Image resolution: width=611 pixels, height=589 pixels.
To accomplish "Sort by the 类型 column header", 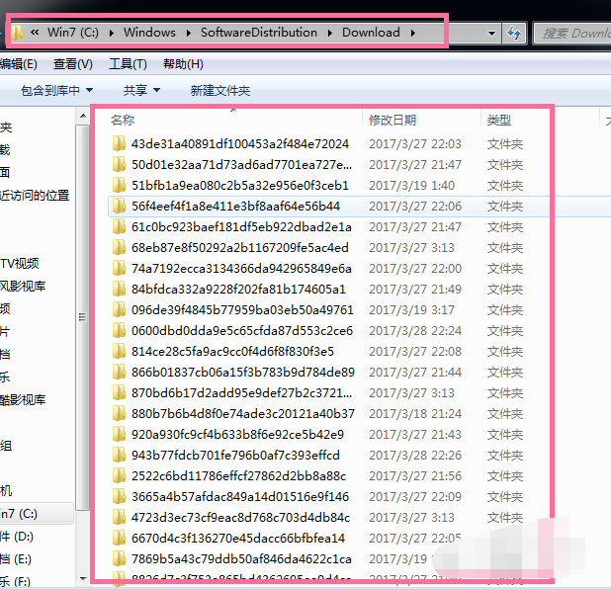I will 498,120.
